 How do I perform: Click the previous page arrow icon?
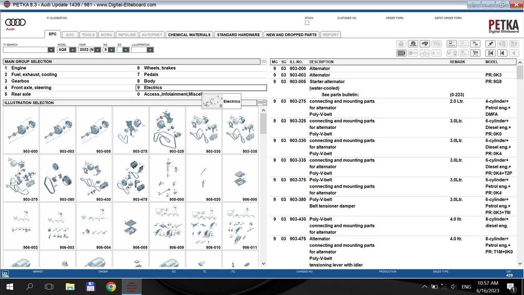tap(503, 53)
